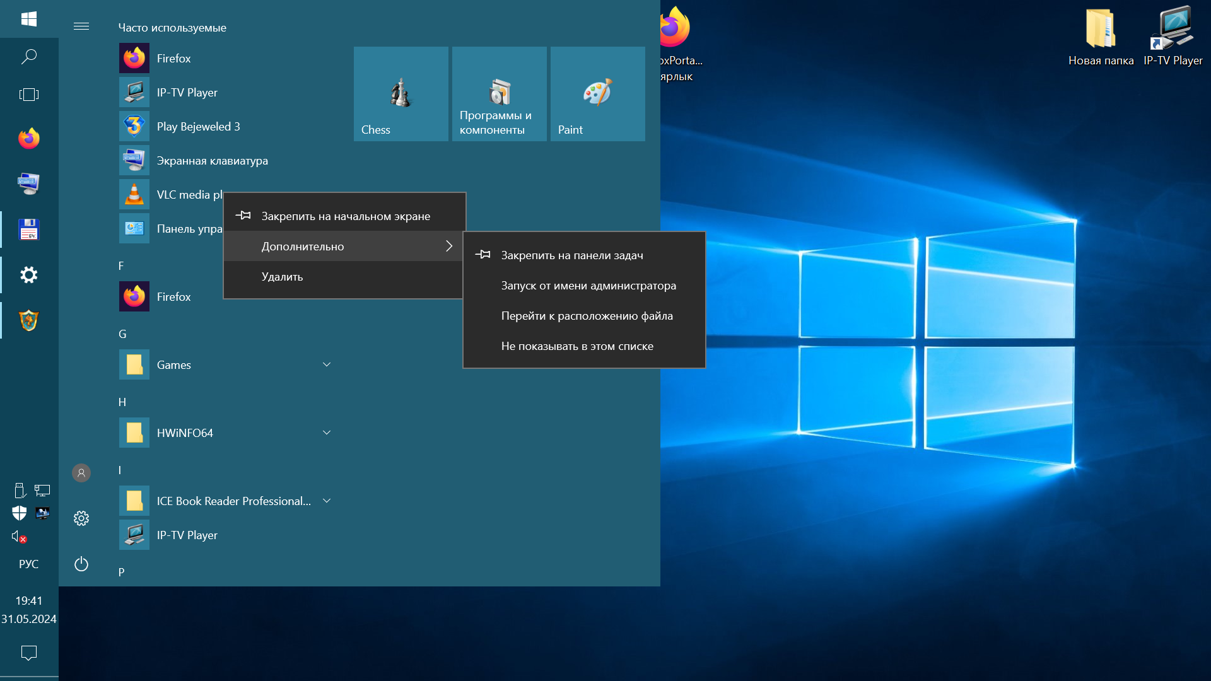Open Start menu settings gear
The width and height of the screenshot is (1211, 681).
point(81,518)
